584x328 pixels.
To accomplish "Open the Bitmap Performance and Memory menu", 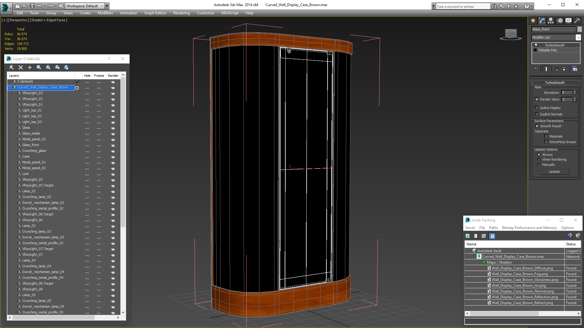I will click(x=529, y=228).
